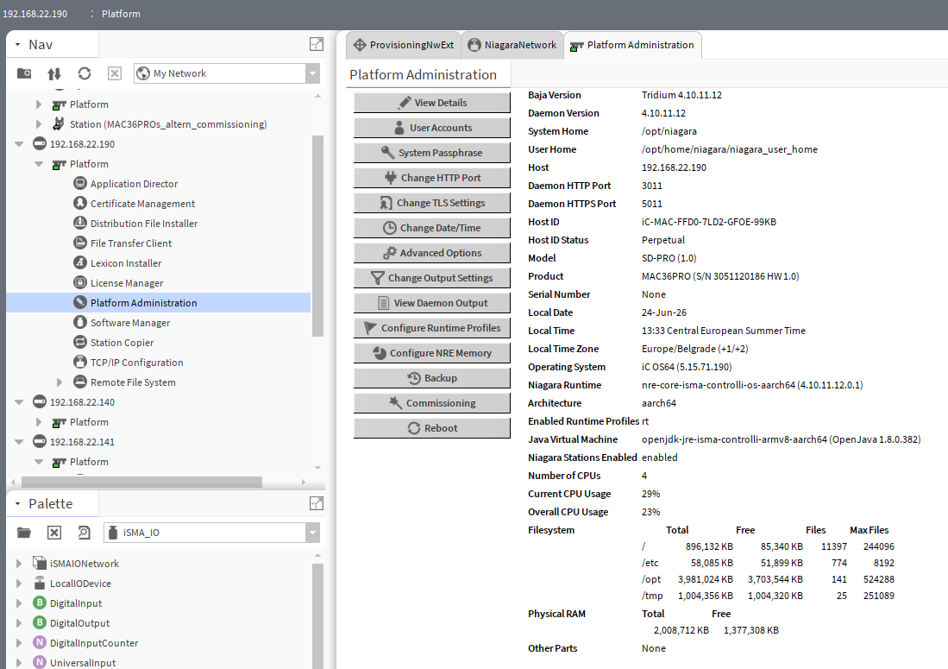948x669 pixels.
Task: Click Palette vertical scrollbar
Action: (317, 615)
